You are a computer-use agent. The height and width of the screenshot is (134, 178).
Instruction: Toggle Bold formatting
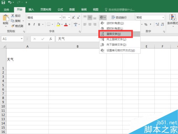point(29,24)
